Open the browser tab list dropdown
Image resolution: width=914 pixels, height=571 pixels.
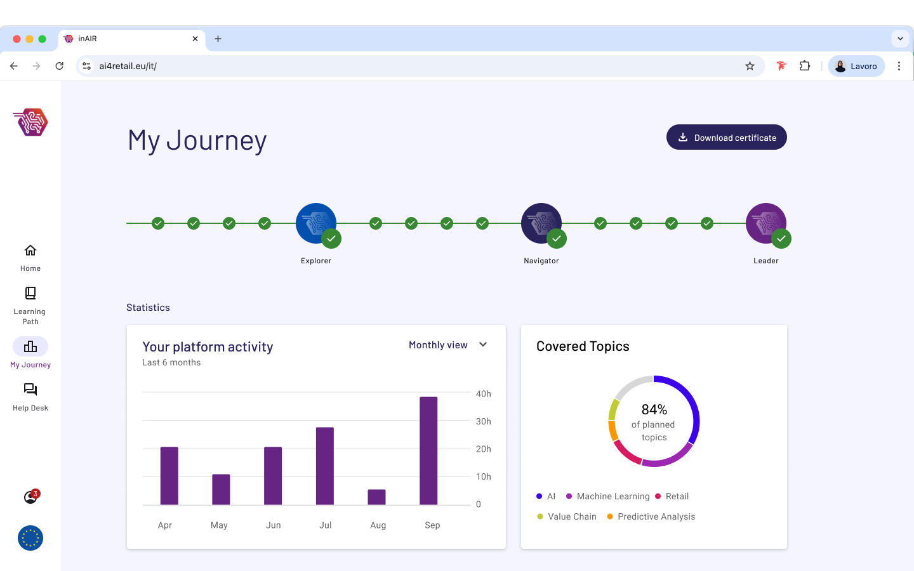(x=900, y=39)
